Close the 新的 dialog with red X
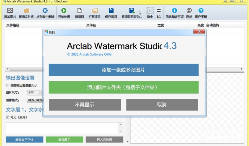 (x=199, y=31)
